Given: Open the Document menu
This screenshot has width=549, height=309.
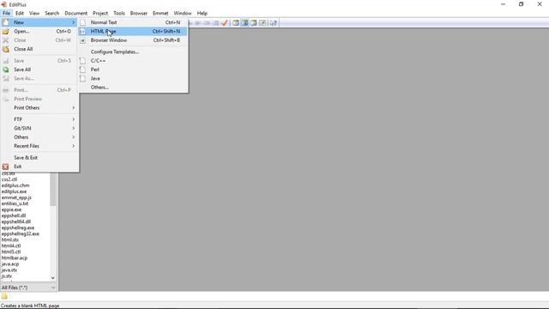Looking at the screenshot, I should (x=76, y=14).
